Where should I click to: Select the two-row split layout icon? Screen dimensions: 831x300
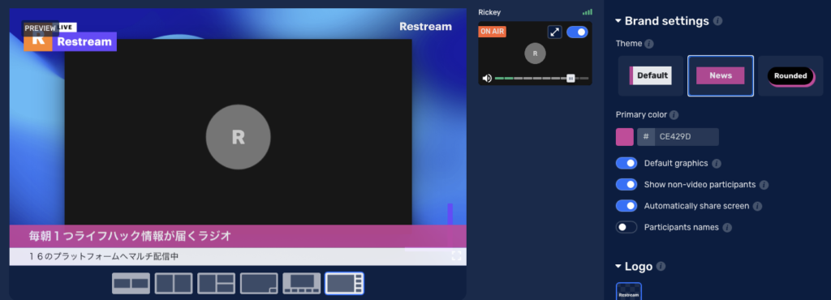131,284
